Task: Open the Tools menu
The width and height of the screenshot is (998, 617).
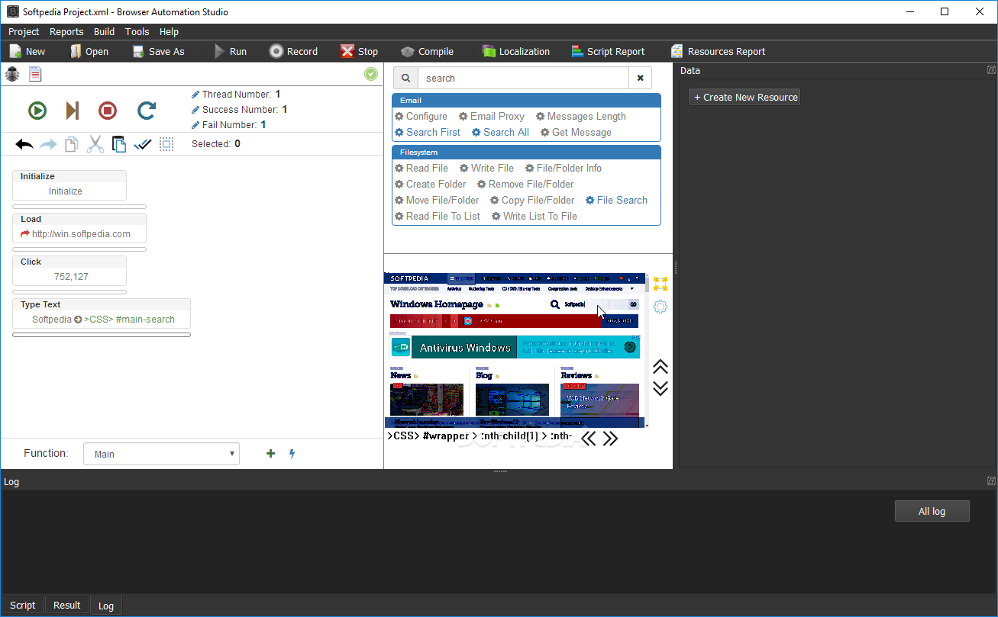Action: [137, 31]
